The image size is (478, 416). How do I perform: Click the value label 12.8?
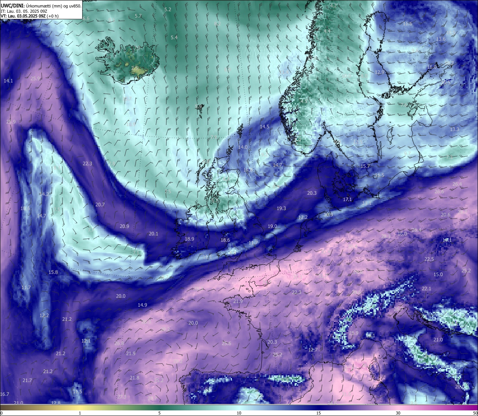click(56, 403)
